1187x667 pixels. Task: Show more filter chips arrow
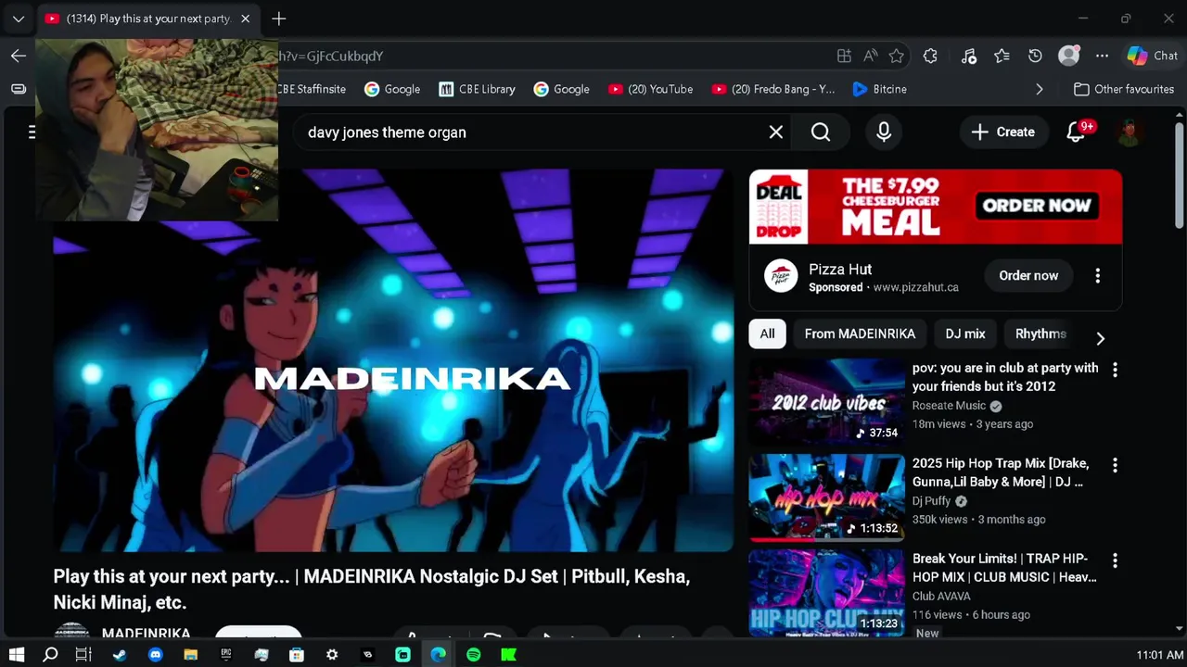click(x=1101, y=338)
